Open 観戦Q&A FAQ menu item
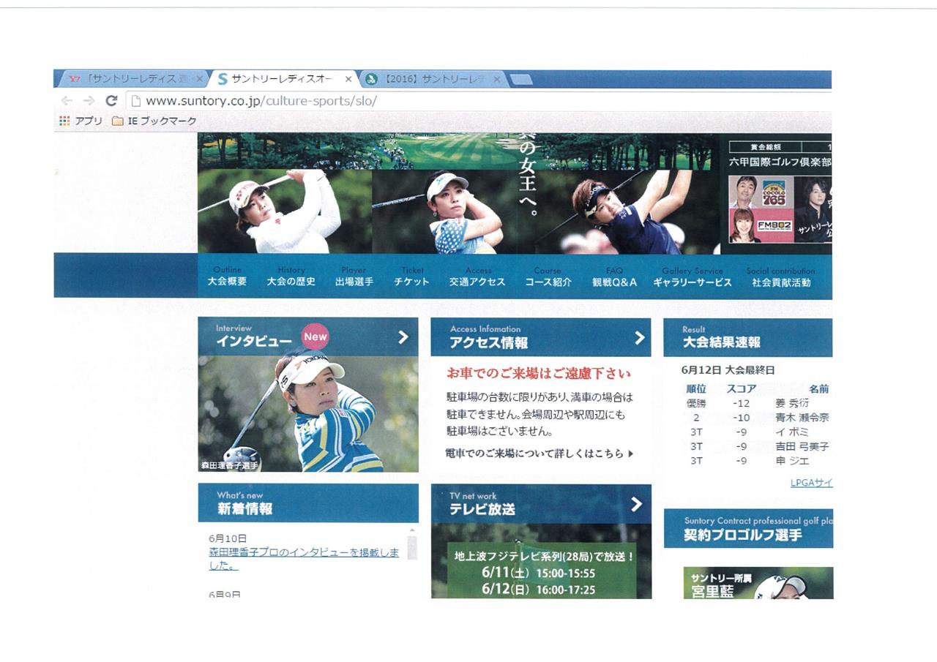937x662 pixels. pos(614,277)
